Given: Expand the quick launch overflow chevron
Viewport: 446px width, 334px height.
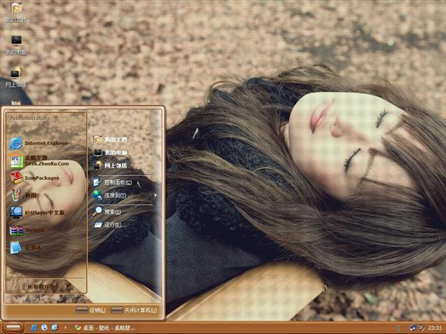Looking at the screenshot, I should pos(65,328).
